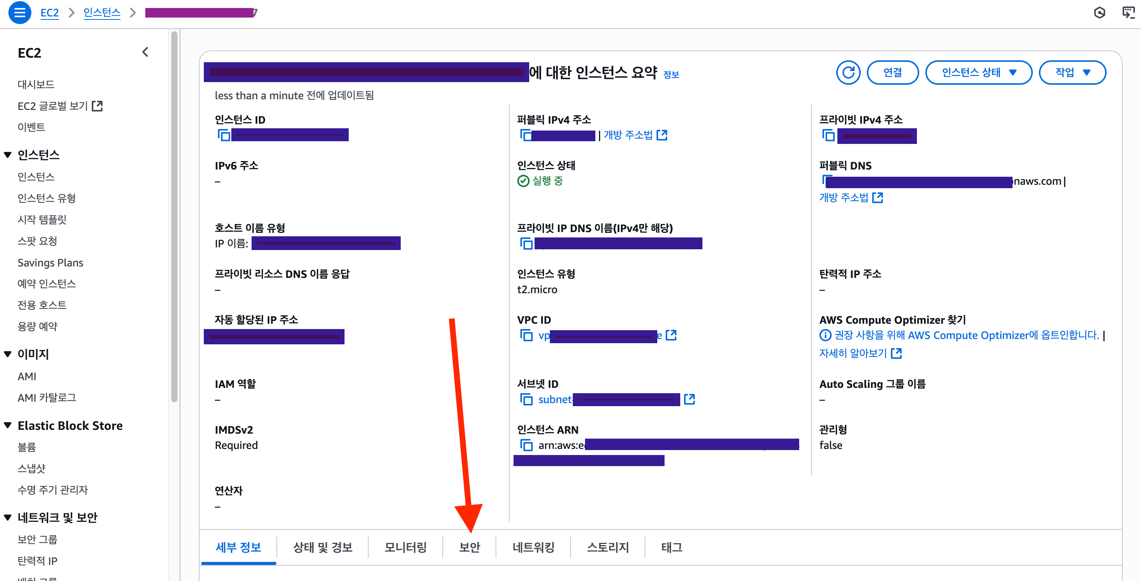Copy the instance ARN
Image resolution: width=1141 pixels, height=581 pixels.
pos(526,445)
